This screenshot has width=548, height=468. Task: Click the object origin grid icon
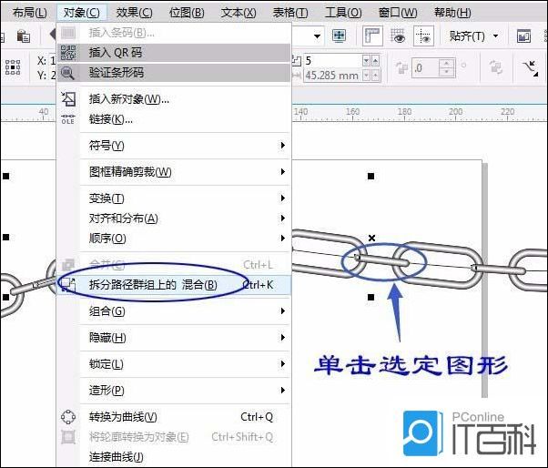pos(13,67)
